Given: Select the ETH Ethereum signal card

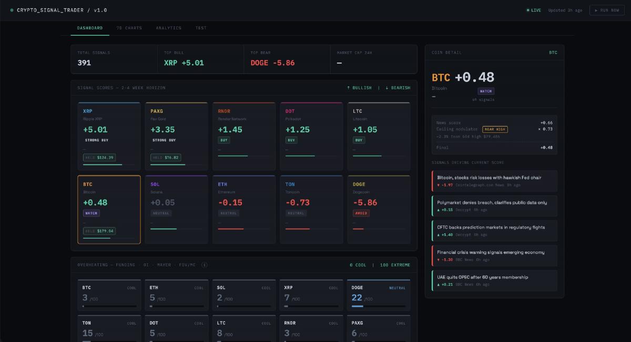Looking at the screenshot, I should 244,210.
